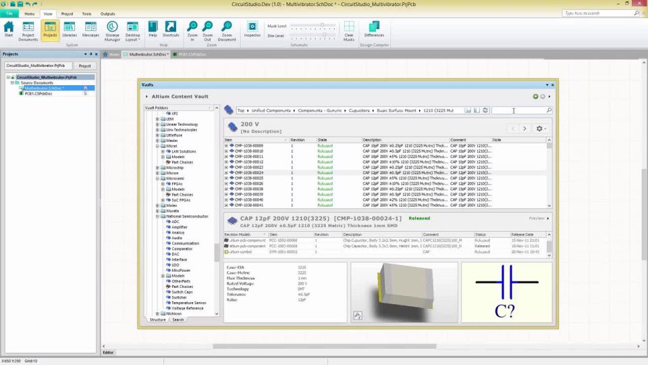Click the Differences icon in the ribbon

374,29
